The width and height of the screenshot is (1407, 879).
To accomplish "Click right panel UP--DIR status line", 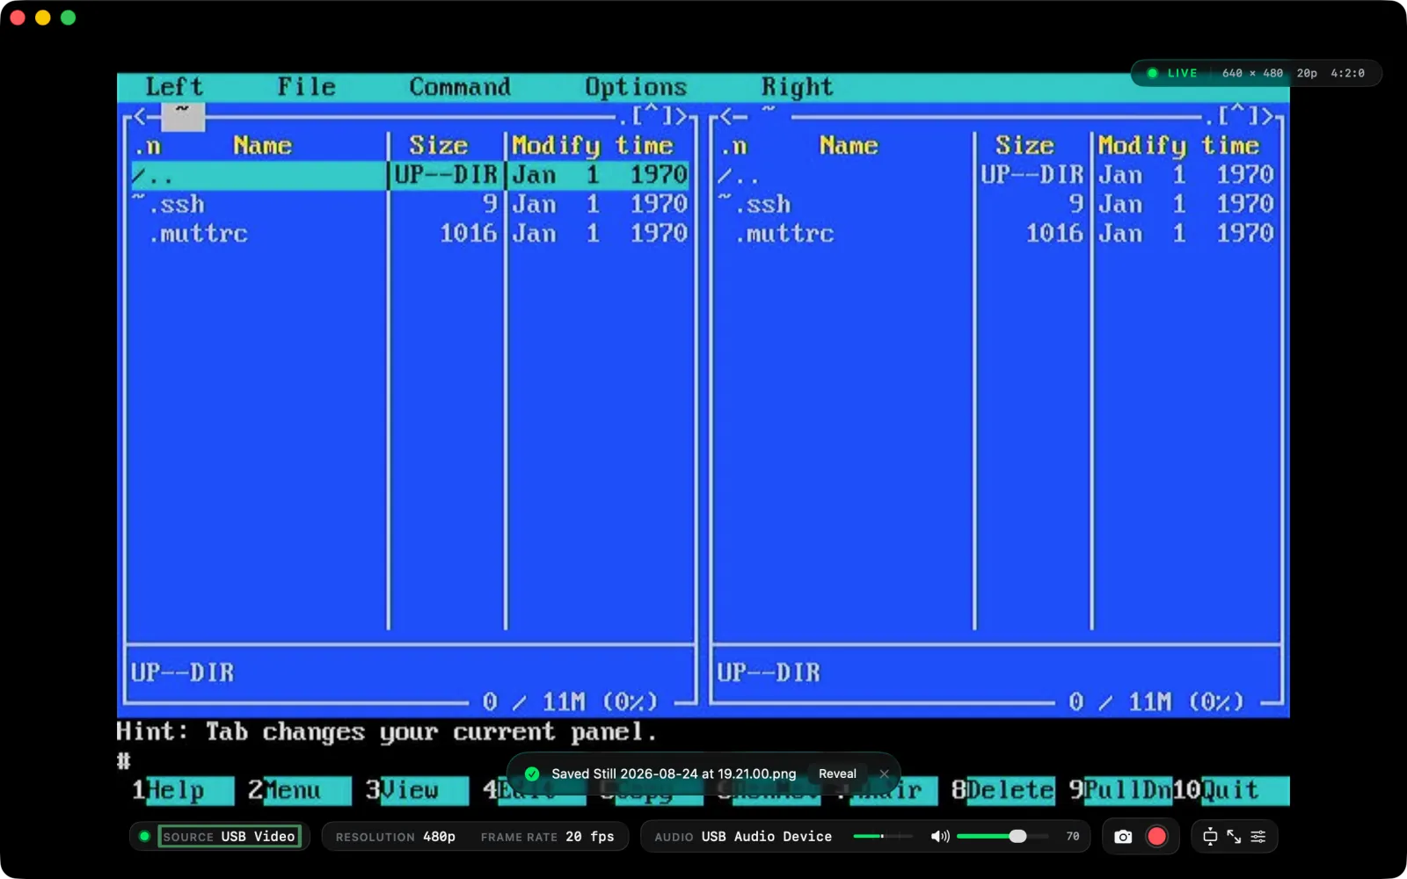I will [769, 673].
